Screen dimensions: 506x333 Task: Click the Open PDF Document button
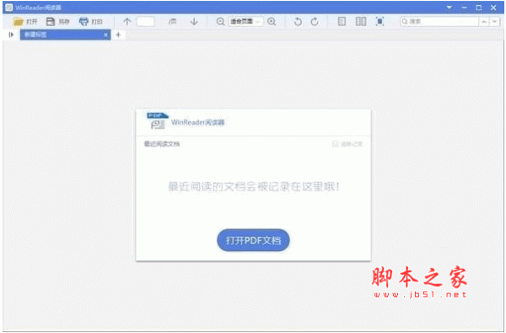(253, 240)
